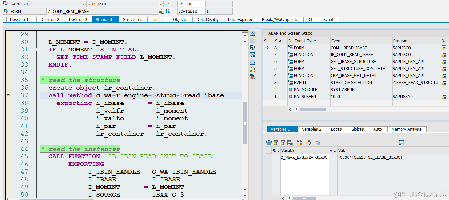Open the tool settings wrench icon
Screen dimensions: 449x200
(253, 77)
